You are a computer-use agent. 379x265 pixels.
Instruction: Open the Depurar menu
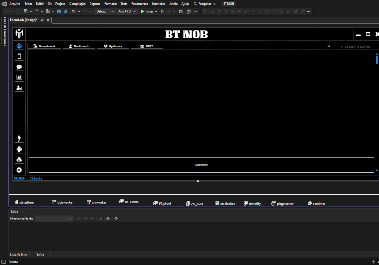tap(95, 4)
